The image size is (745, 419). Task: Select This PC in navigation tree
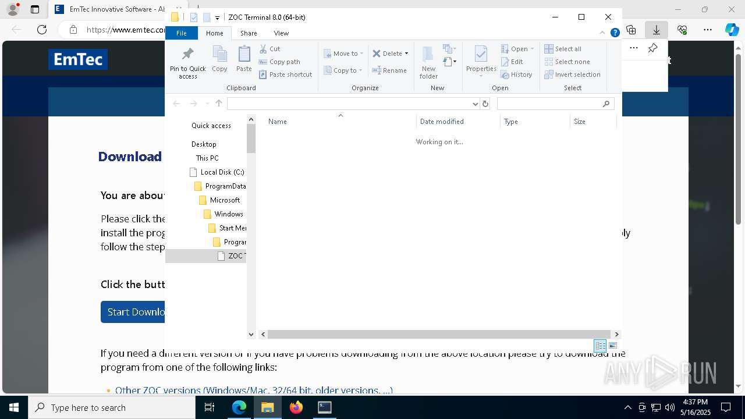pyautogui.click(x=207, y=158)
